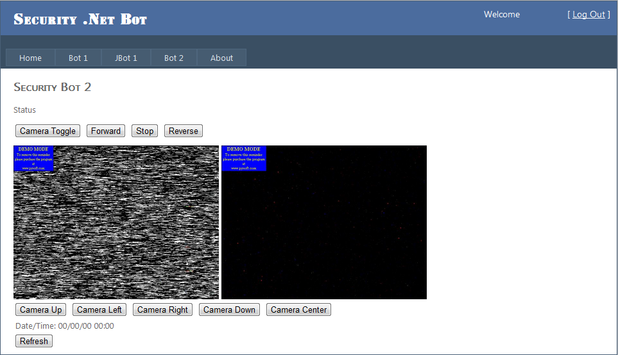618x355 pixels.
Task: Click the right dark camera feed
Action: tap(324, 231)
